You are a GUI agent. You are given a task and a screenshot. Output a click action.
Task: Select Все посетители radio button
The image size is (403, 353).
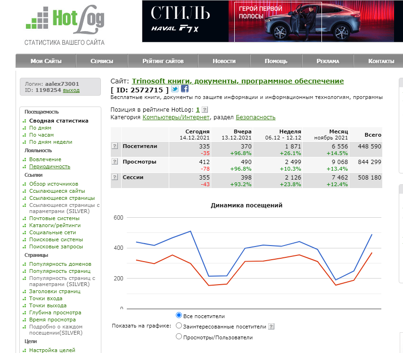179,315
